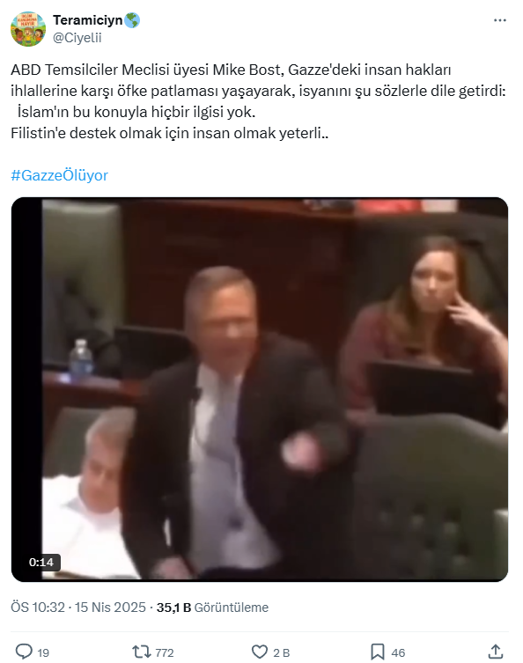
Task: Open the 772 reposts count
Action: click(x=165, y=652)
